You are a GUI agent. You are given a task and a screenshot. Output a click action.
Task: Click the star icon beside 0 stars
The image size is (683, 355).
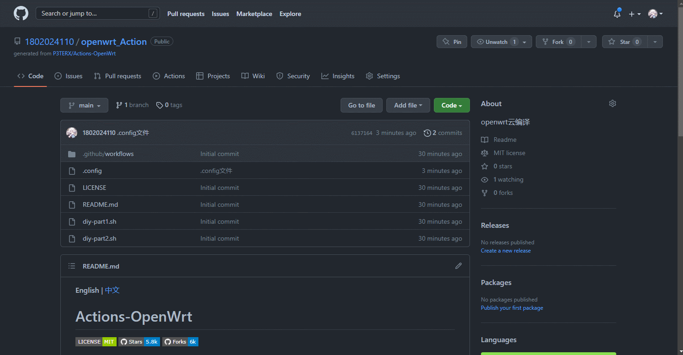pos(485,166)
